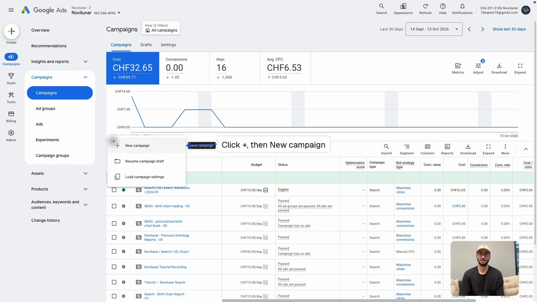Image resolution: width=537 pixels, height=302 pixels.
Task: Open the table Columns editor
Action: pyautogui.click(x=427, y=149)
